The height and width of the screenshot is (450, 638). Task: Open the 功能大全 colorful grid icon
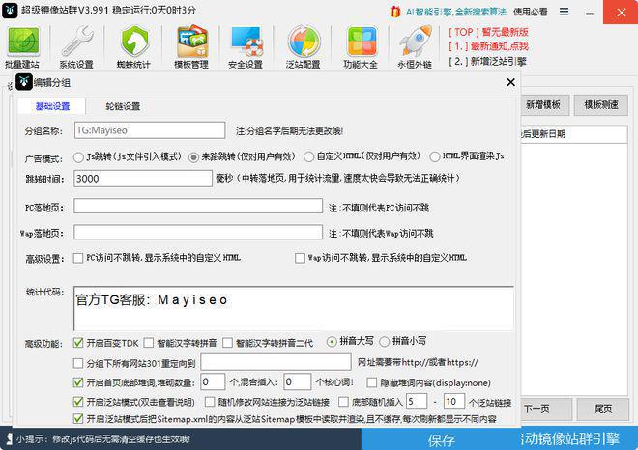[360, 44]
